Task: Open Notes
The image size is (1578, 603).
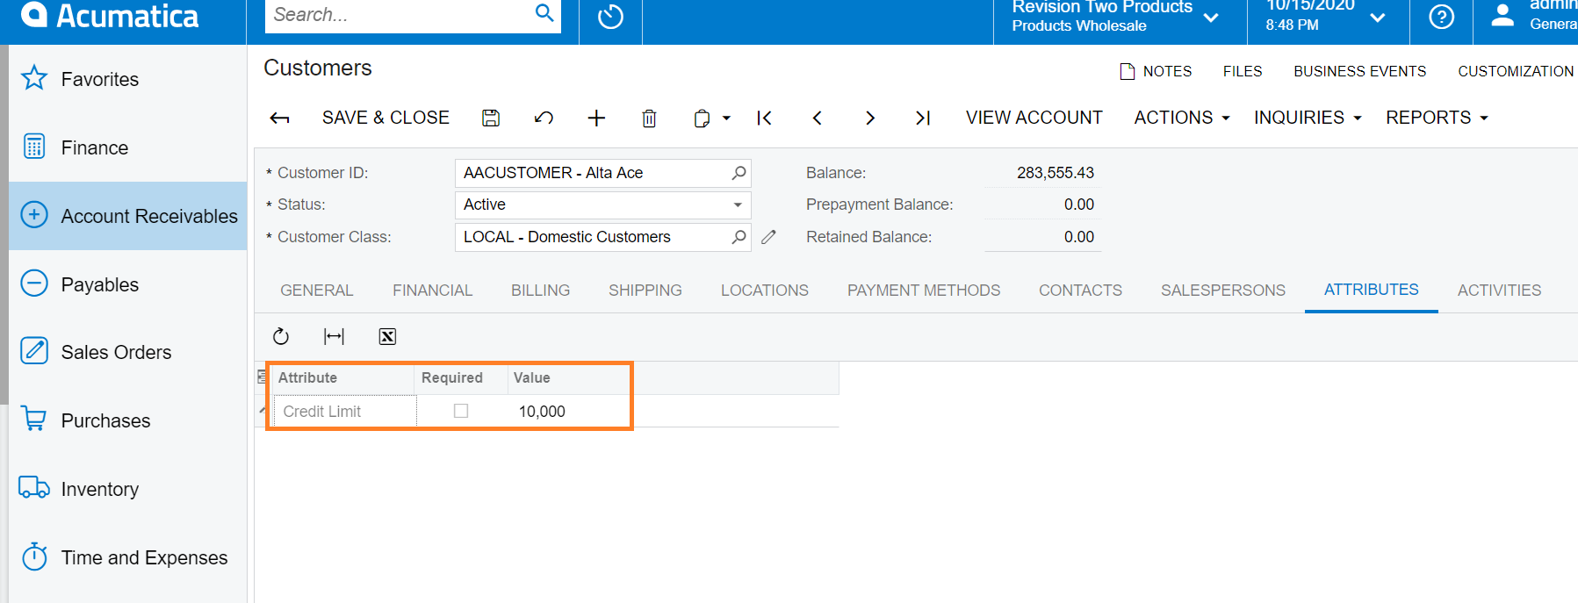Action: point(1156,71)
